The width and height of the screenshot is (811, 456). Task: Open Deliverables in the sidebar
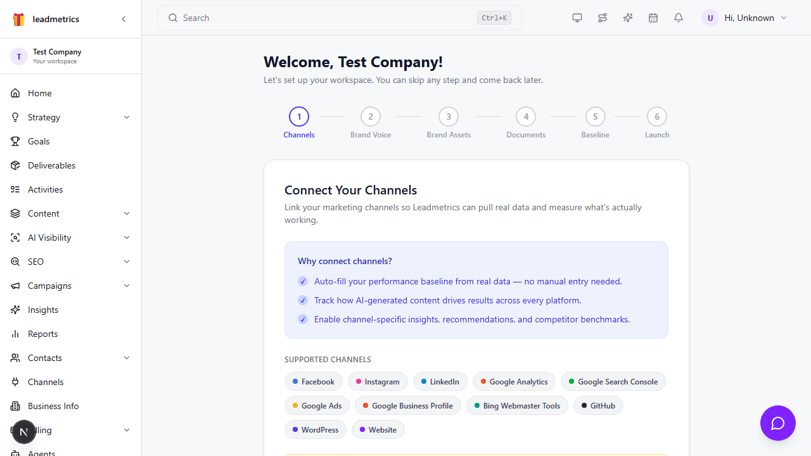tap(70, 165)
